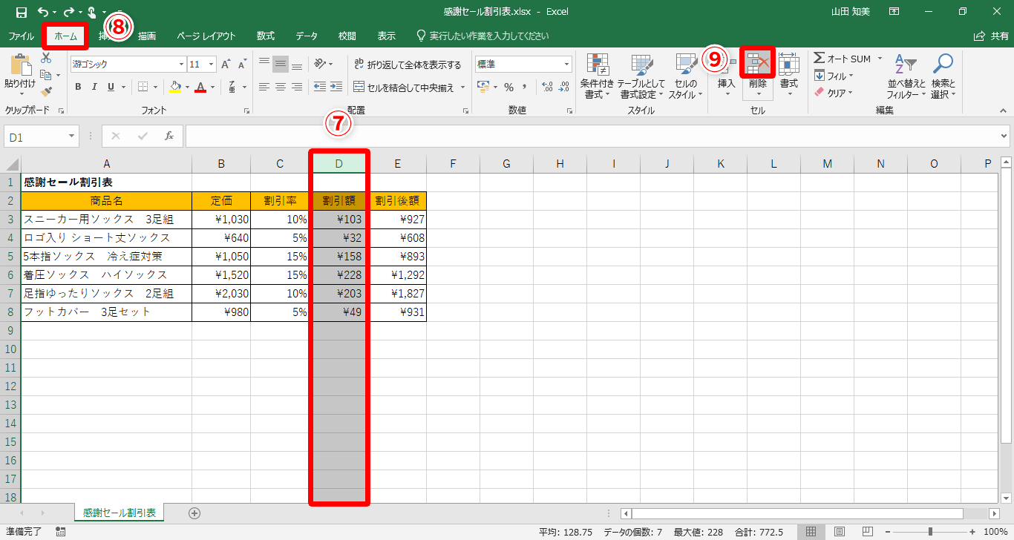Open 並べ替えとフィルター sort and filter
1014x540 pixels.
coord(906,77)
